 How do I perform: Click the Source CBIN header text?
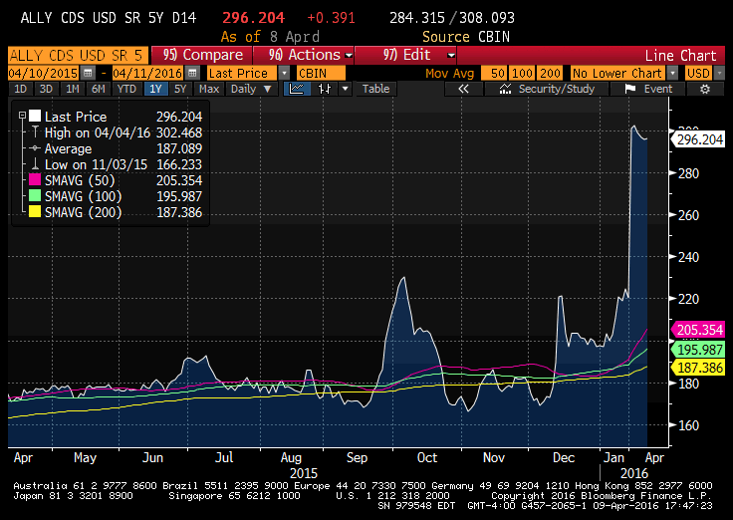(466, 37)
